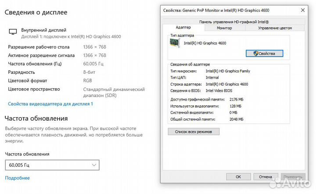Click the Строка адаптера label
This screenshot has width=316, height=194.
[186, 84]
